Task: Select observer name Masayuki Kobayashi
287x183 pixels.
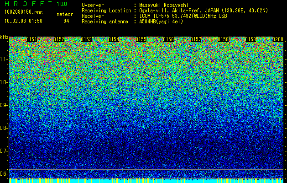Action: pos(164,5)
